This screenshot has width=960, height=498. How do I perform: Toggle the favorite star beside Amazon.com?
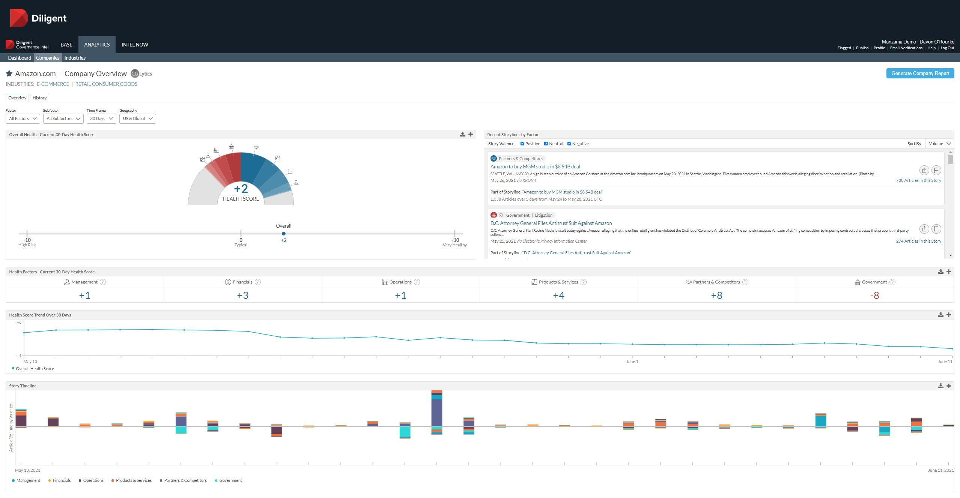coord(9,73)
